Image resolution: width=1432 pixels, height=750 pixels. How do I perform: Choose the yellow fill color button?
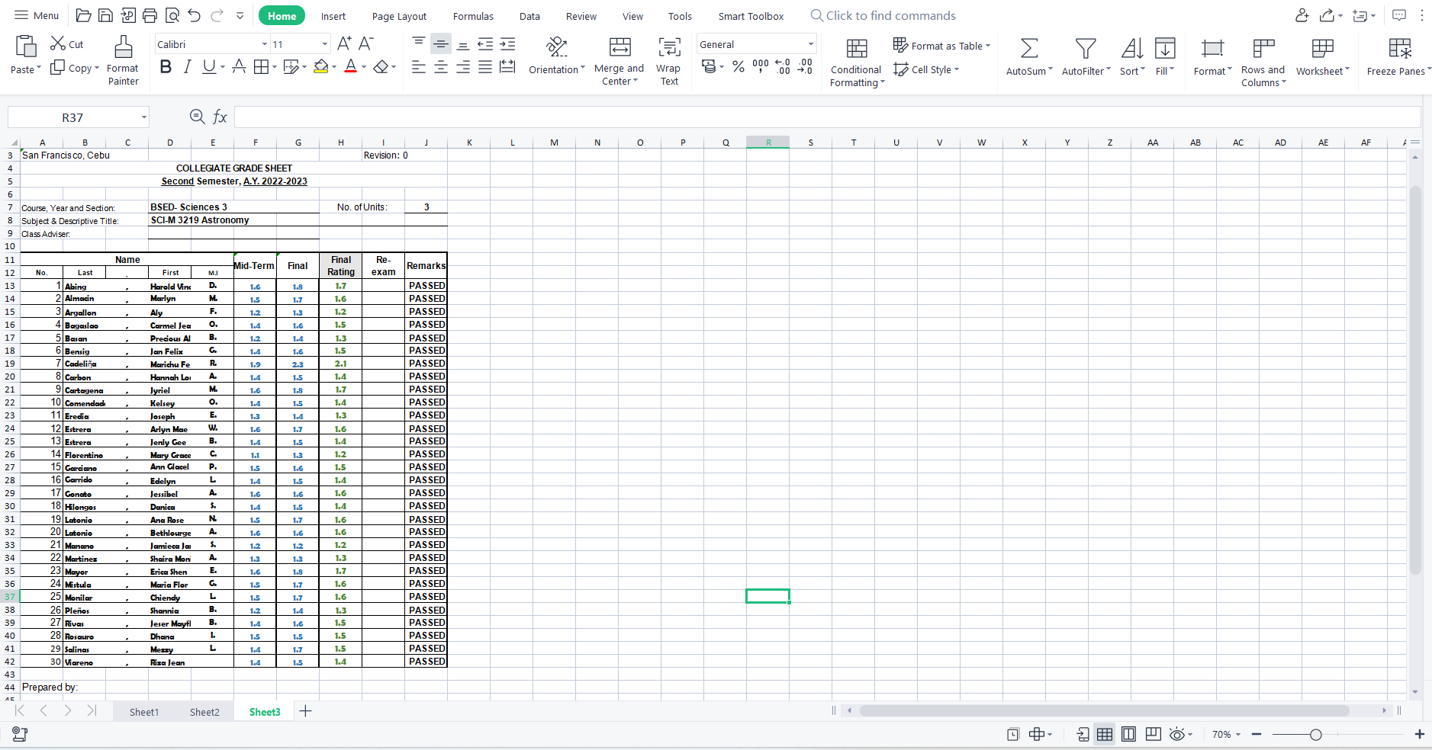[x=321, y=67]
